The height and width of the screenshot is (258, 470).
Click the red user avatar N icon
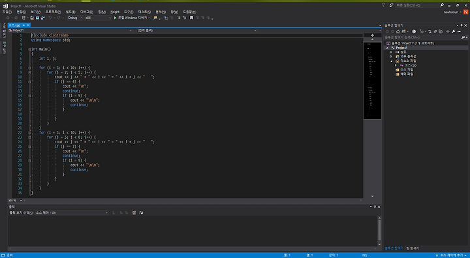(x=465, y=12)
